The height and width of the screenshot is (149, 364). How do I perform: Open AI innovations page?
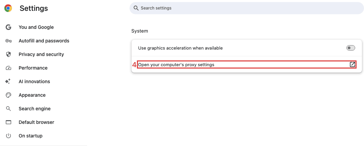coord(34,81)
